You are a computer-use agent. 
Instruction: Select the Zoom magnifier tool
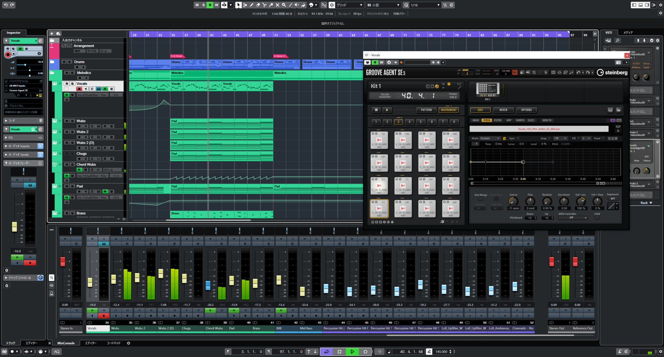[284, 5]
